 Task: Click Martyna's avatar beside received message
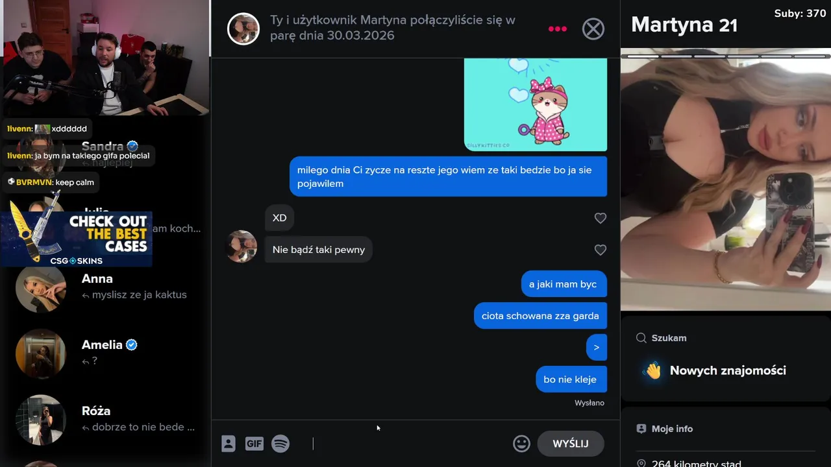242,246
